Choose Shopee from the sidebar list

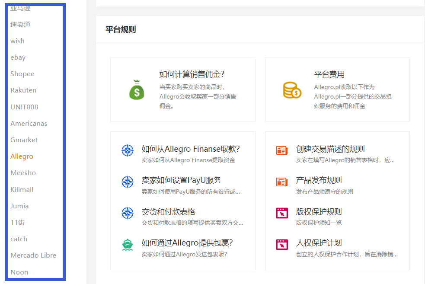[x=22, y=74]
